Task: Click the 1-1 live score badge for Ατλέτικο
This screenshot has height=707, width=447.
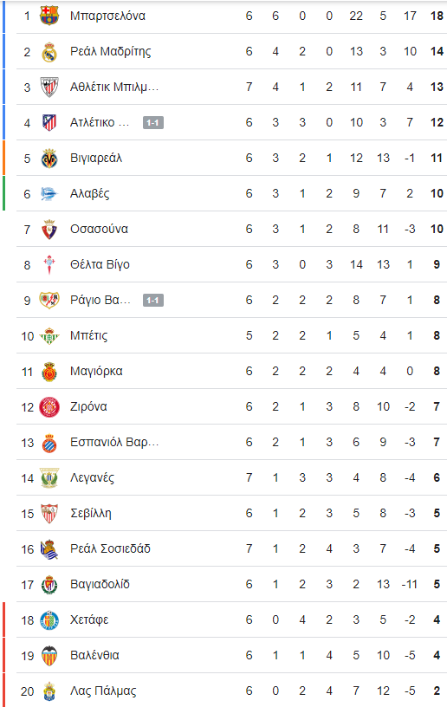Action: click(153, 123)
